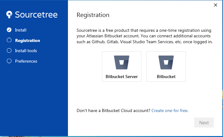Close the Sourcetree setup window
This screenshot has height=137, width=223.
tap(216, 5)
